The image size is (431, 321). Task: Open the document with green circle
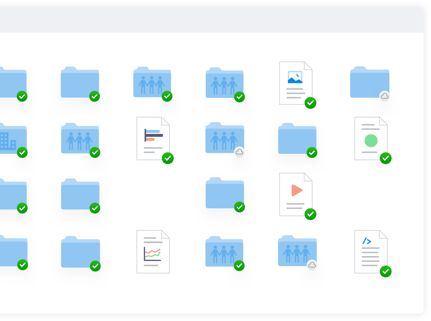[x=371, y=138]
